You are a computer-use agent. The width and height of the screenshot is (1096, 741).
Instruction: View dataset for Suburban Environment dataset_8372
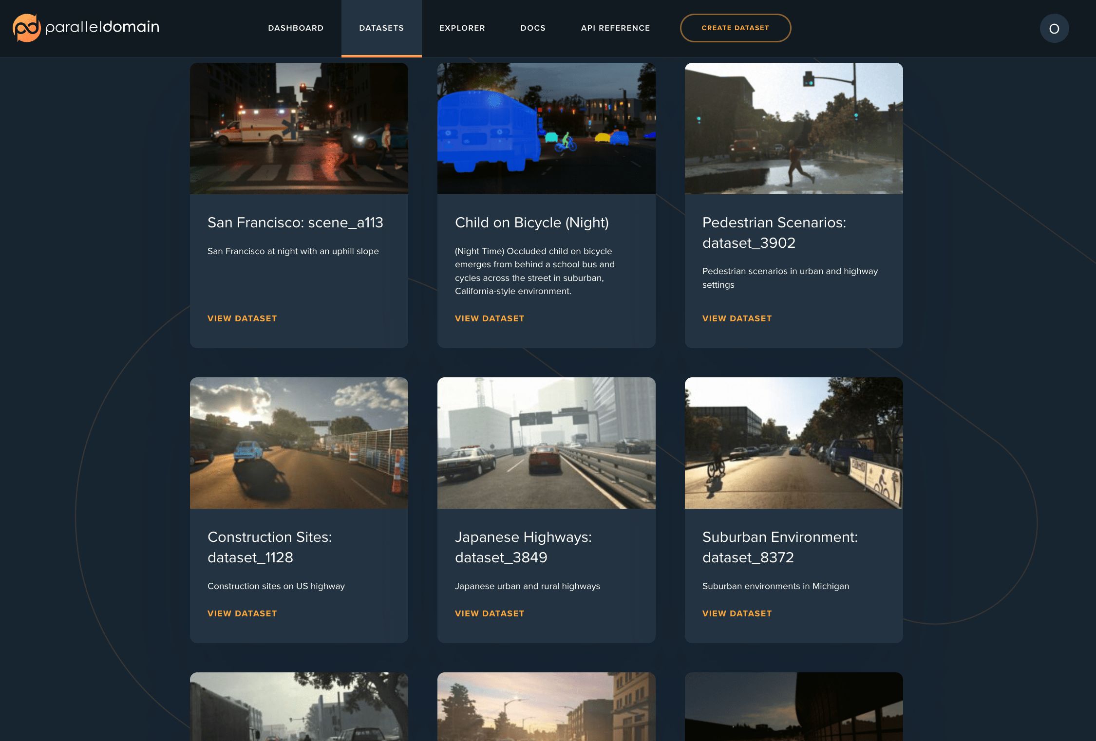coord(737,613)
